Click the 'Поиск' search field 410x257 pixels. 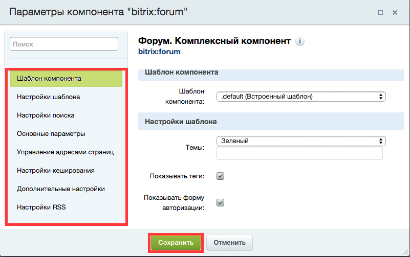[x=64, y=44]
